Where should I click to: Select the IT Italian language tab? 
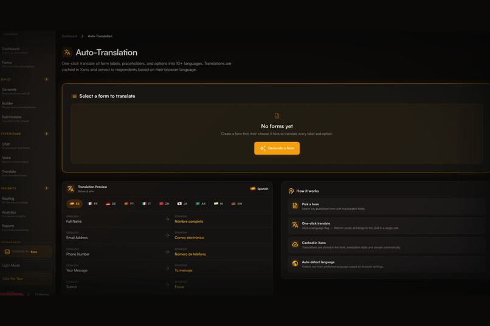tap(147, 204)
